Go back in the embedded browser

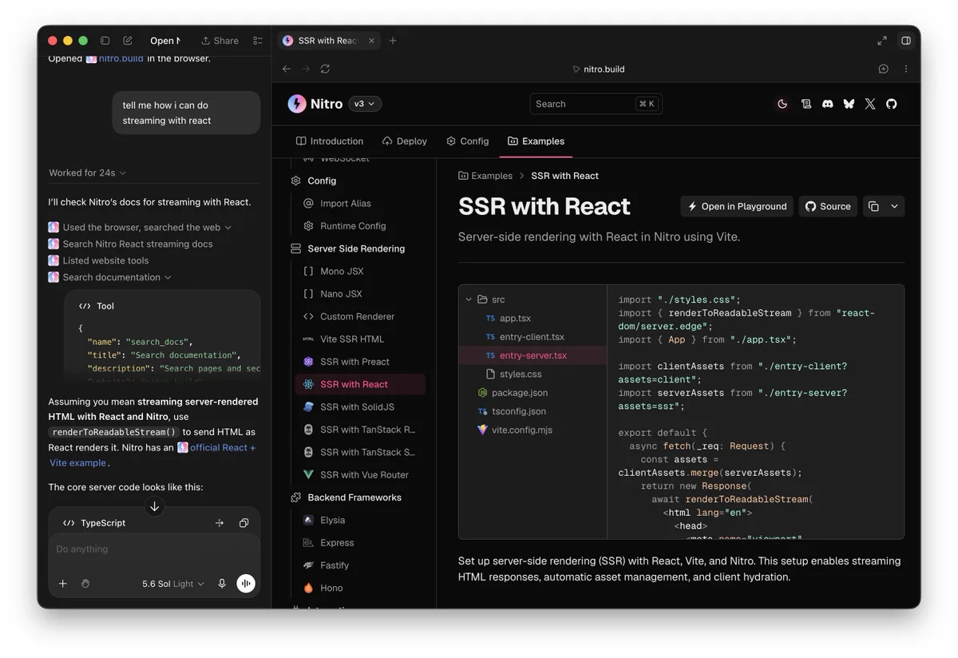(x=287, y=69)
